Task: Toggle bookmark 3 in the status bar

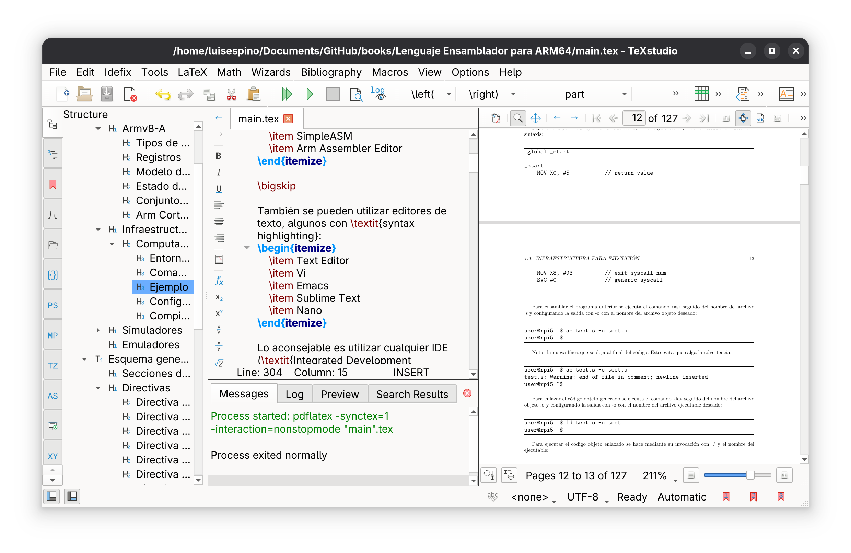Action: tap(781, 496)
